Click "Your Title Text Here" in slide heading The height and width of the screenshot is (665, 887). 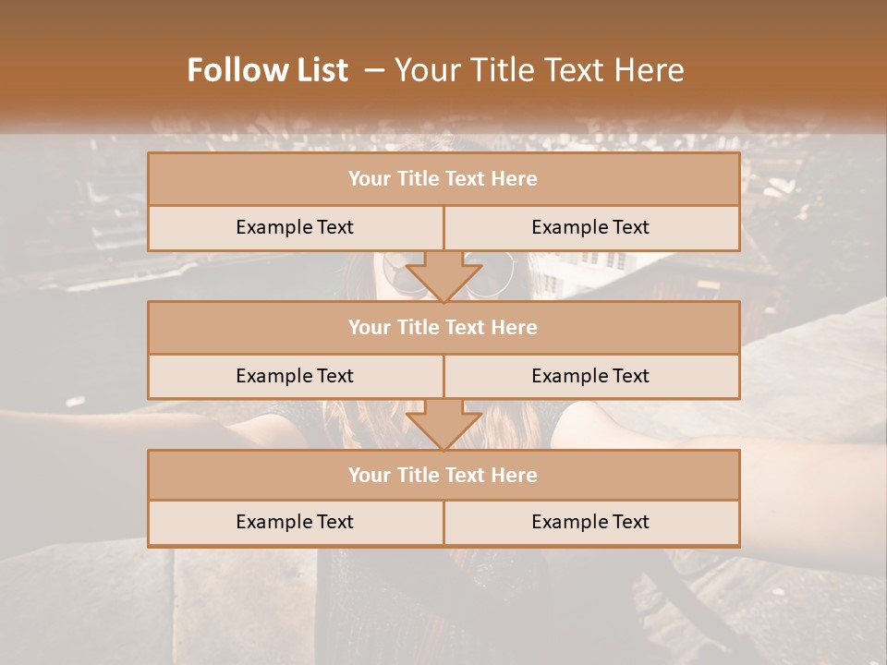click(x=539, y=70)
